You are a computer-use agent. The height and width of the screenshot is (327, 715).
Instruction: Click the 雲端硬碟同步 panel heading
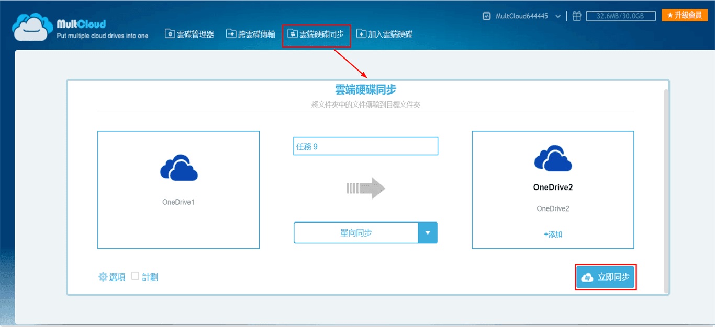pyautogui.click(x=365, y=90)
